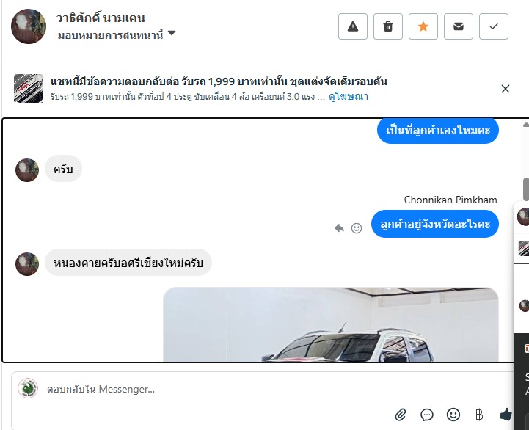Click the baht payment request icon
The width and height of the screenshot is (529, 430).
click(x=479, y=415)
